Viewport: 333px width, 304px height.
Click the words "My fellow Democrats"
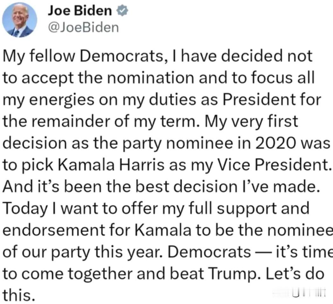83,56
